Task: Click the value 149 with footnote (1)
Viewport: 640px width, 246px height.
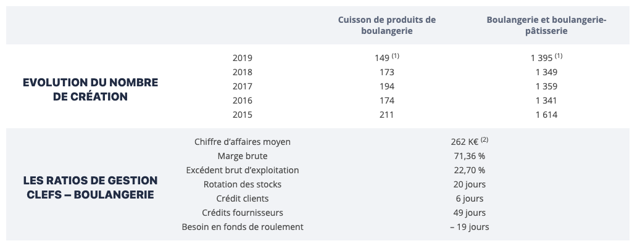Action: 386,57
